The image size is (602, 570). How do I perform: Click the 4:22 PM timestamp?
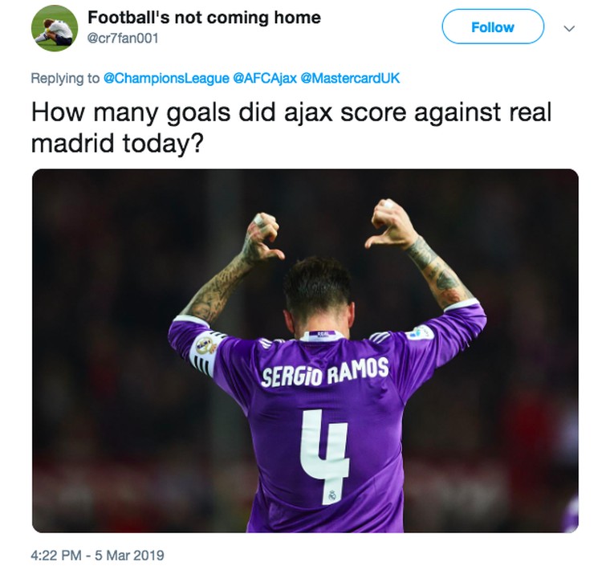click(x=56, y=555)
